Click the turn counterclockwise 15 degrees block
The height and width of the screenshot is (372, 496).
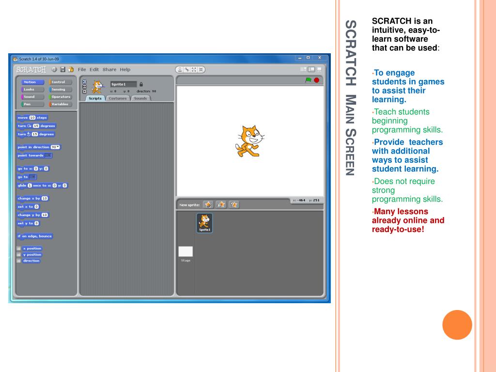[x=36, y=134]
